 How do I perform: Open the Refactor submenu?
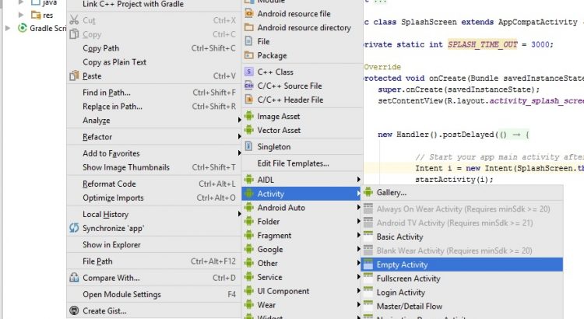click(x=97, y=137)
